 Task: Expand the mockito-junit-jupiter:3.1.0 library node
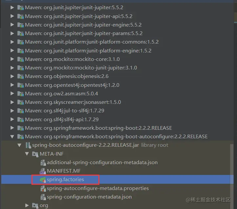[x=12, y=68]
